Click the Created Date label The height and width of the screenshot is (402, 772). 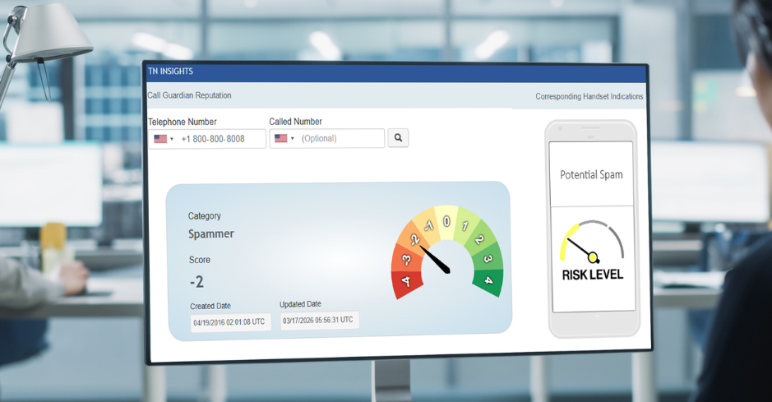210,306
